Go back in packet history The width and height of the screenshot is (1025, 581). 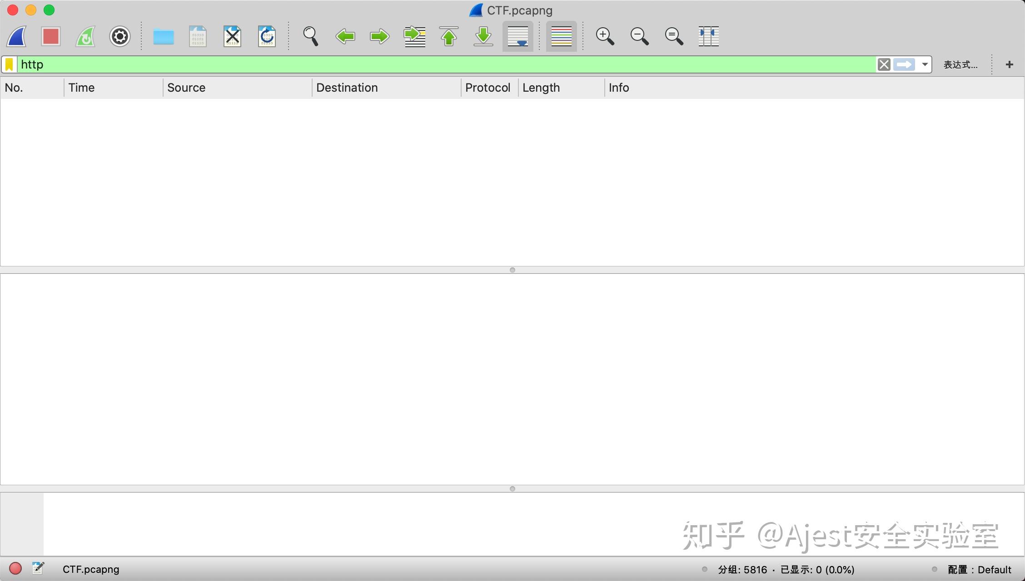click(345, 36)
